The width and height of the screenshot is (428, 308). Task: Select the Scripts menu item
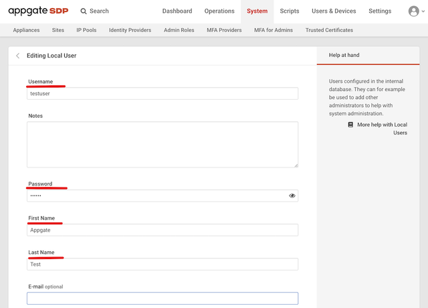pyautogui.click(x=290, y=11)
